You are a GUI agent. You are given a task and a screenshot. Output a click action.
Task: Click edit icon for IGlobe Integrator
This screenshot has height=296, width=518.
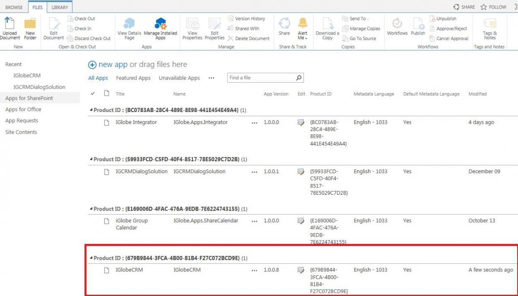[x=301, y=123]
